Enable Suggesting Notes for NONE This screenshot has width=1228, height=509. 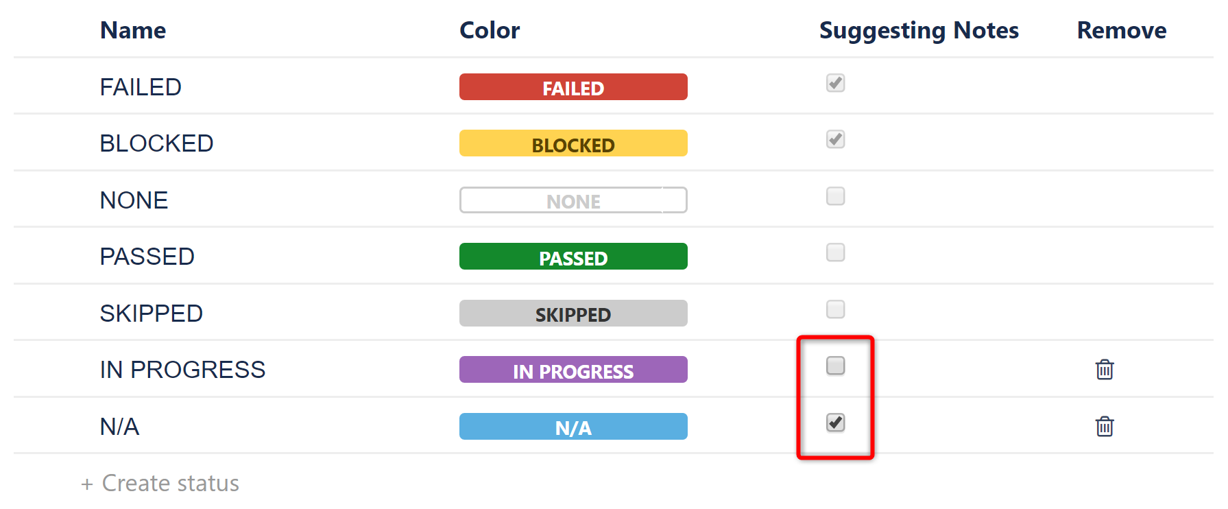tap(835, 196)
